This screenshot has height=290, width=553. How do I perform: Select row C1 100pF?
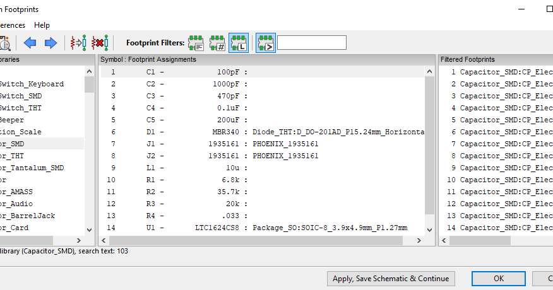tap(263, 72)
